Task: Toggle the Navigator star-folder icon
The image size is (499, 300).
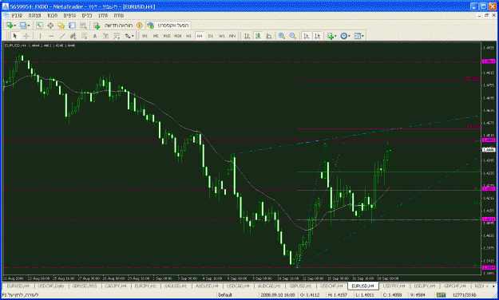Action: (61, 26)
